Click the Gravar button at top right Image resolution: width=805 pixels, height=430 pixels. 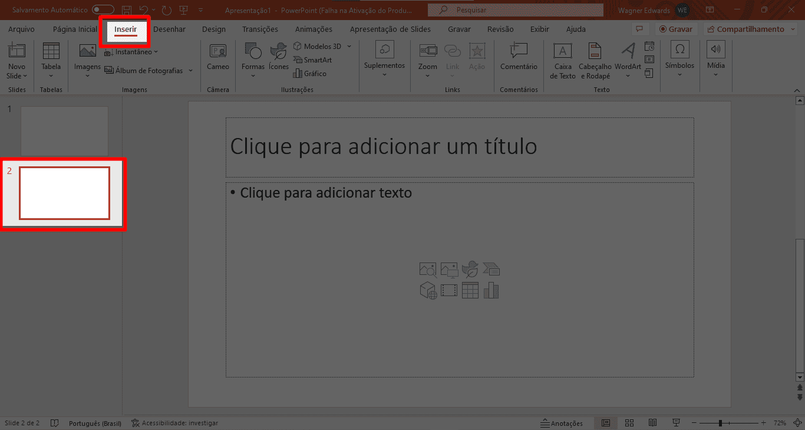tap(675, 29)
